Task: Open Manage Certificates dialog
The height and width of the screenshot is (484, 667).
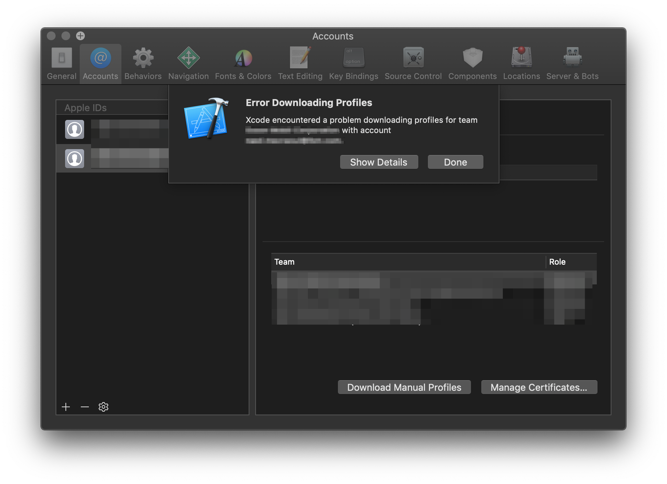Action: coord(539,387)
